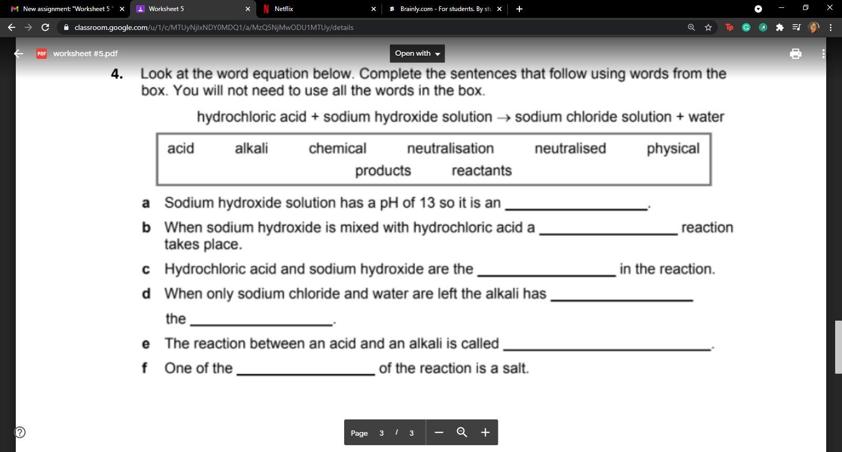842x452 pixels.
Task: Open the zoom magnifier in address bar
Action: coord(691,27)
